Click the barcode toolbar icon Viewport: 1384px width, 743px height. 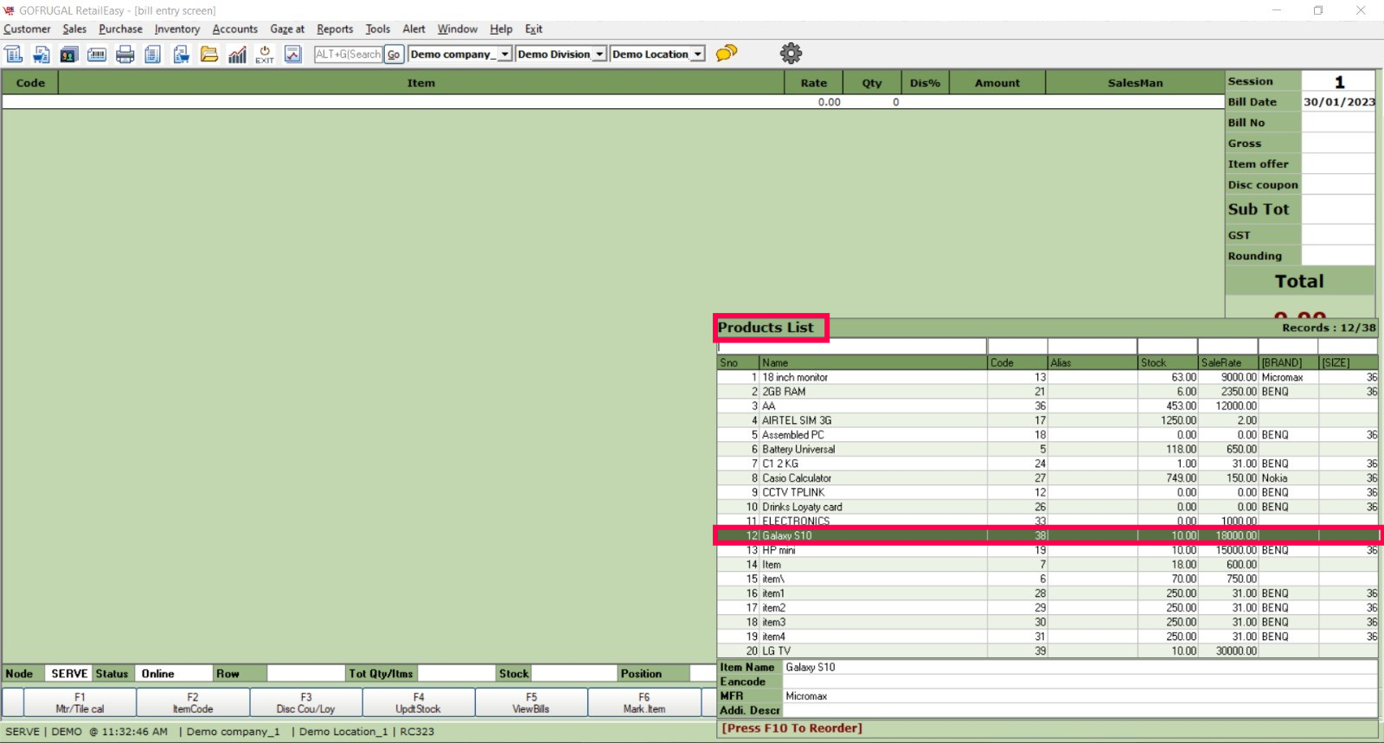(x=97, y=54)
